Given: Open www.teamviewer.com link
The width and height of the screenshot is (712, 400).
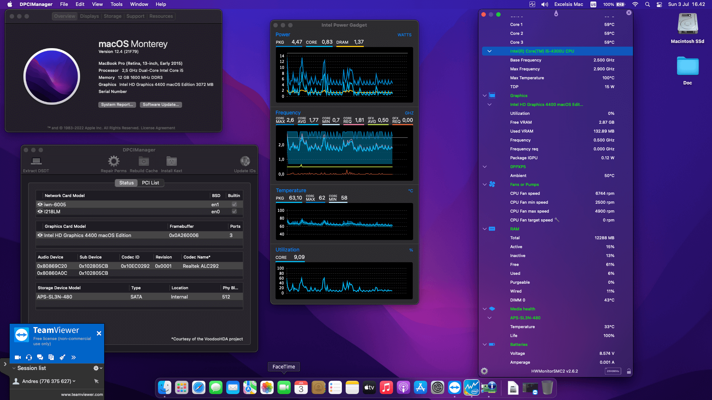Looking at the screenshot, I should coord(82,395).
